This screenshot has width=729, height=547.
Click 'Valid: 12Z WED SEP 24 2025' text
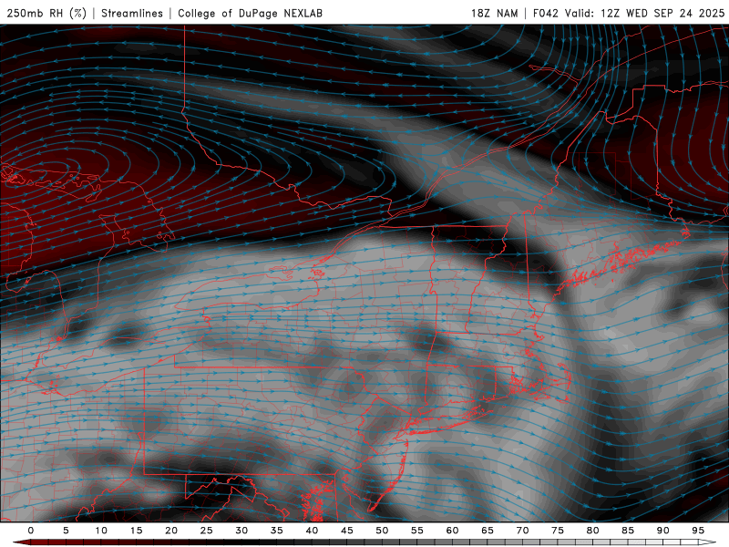tap(645, 13)
